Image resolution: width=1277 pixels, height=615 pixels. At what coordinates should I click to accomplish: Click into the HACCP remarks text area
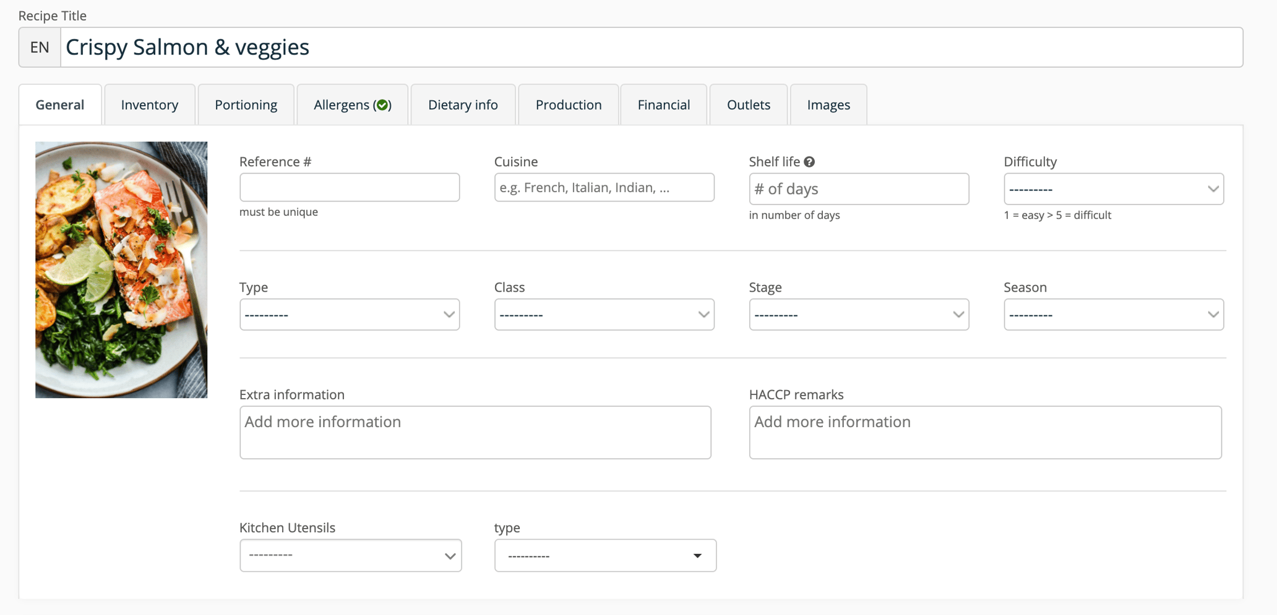(985, 432)
